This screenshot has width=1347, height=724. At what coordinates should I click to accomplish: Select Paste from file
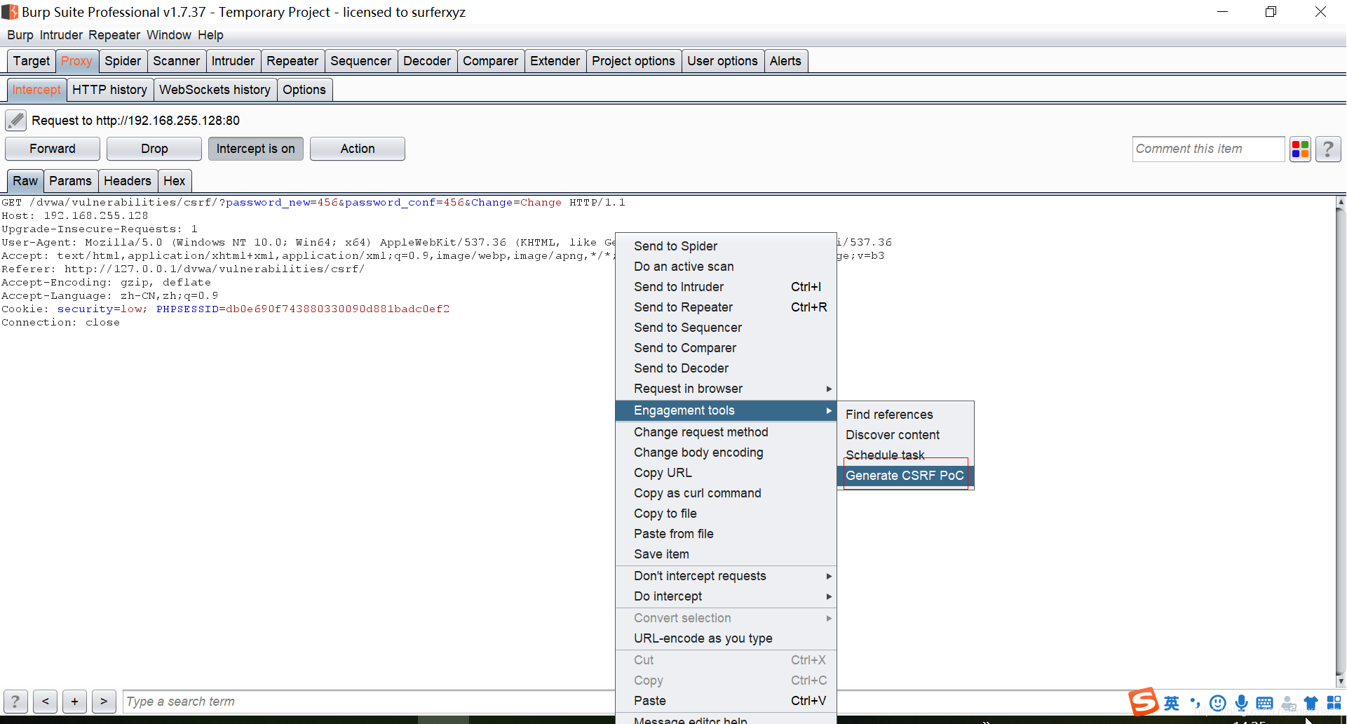pos(726,534)
